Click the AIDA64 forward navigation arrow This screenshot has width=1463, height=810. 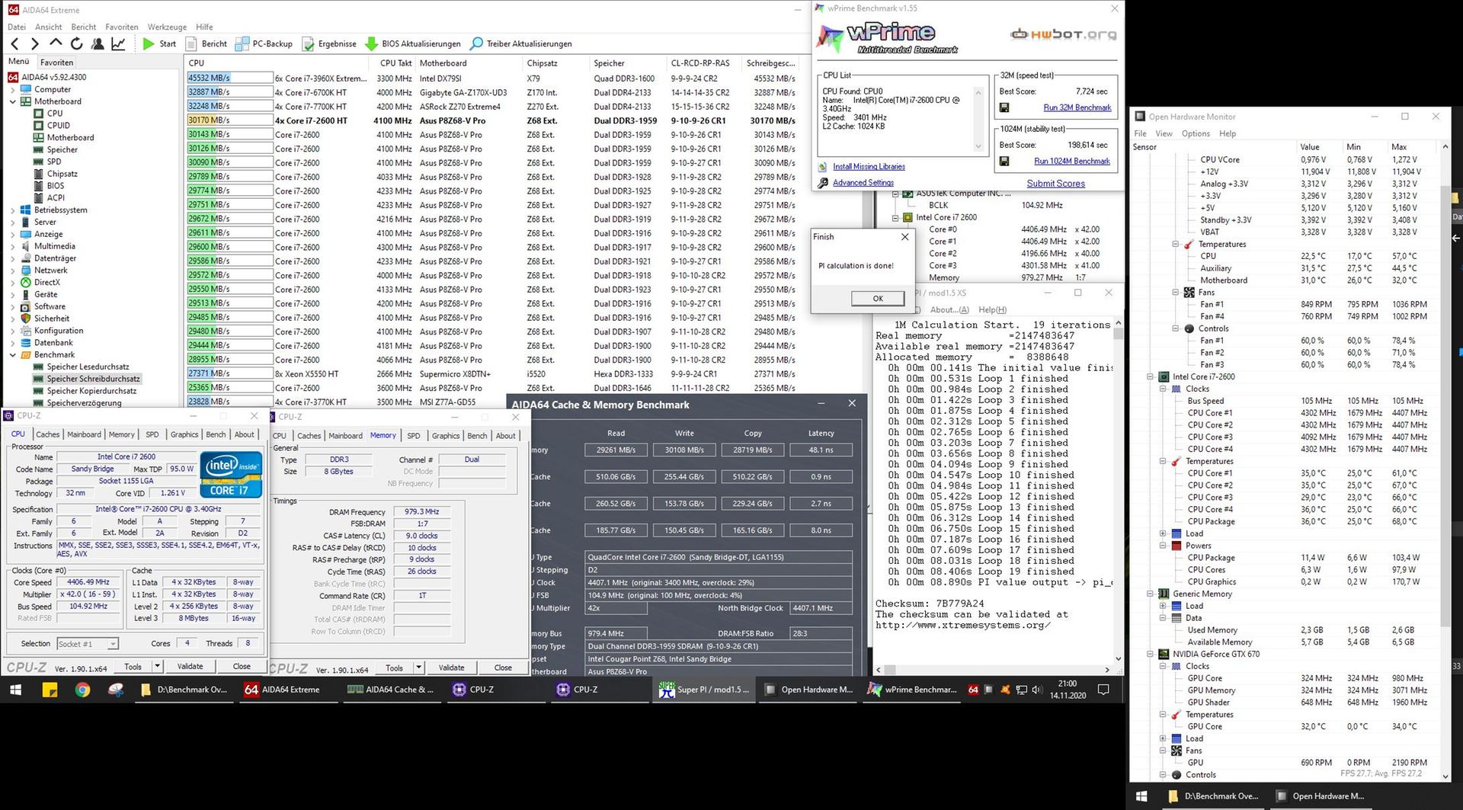(34, 44)
